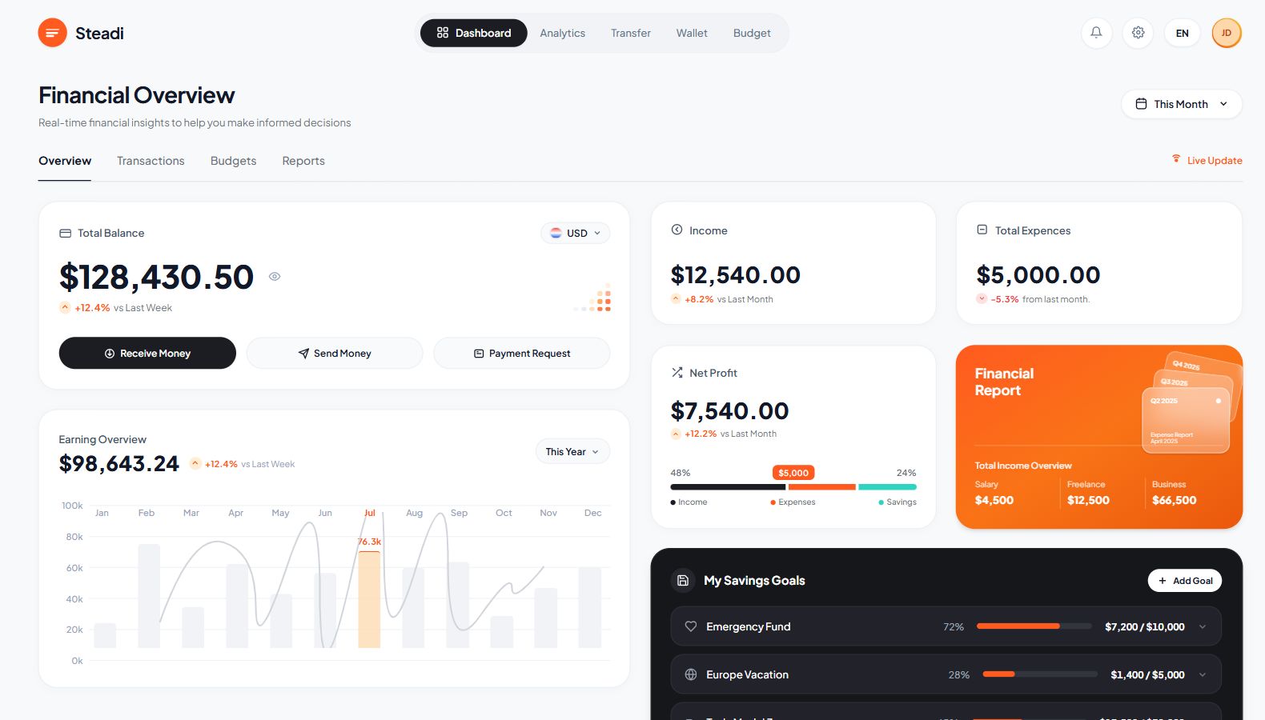Open the JD user avatar
Viewport: 1265px width, 720px height.
1226,33
